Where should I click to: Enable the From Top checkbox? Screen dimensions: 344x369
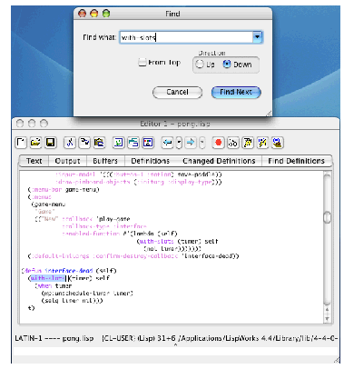143,63
